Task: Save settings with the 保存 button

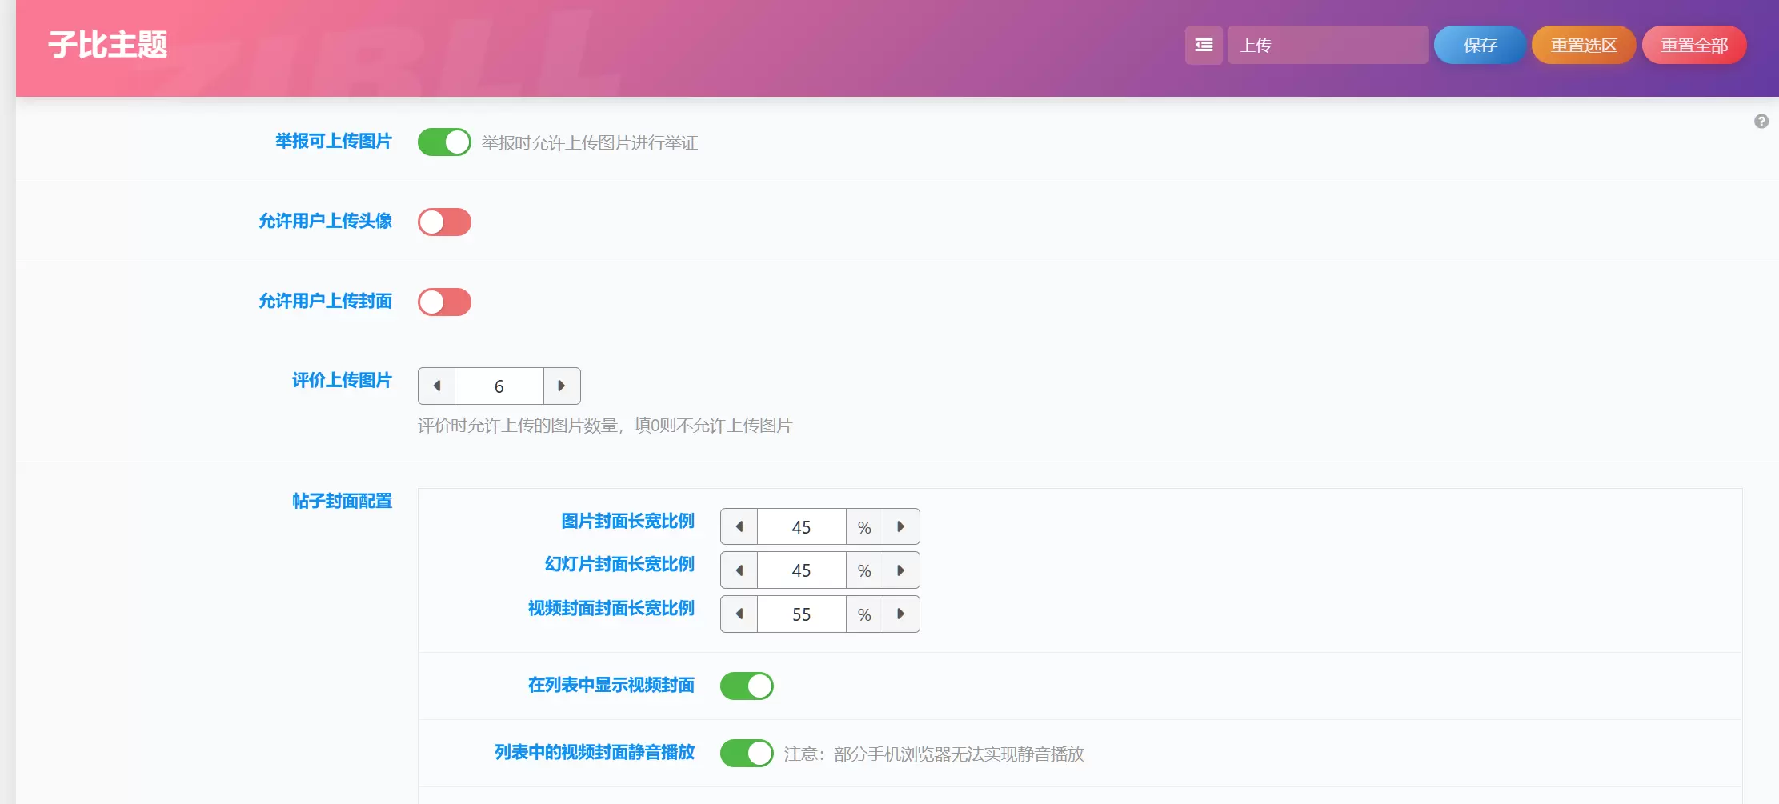Action: pos(1480,45)
